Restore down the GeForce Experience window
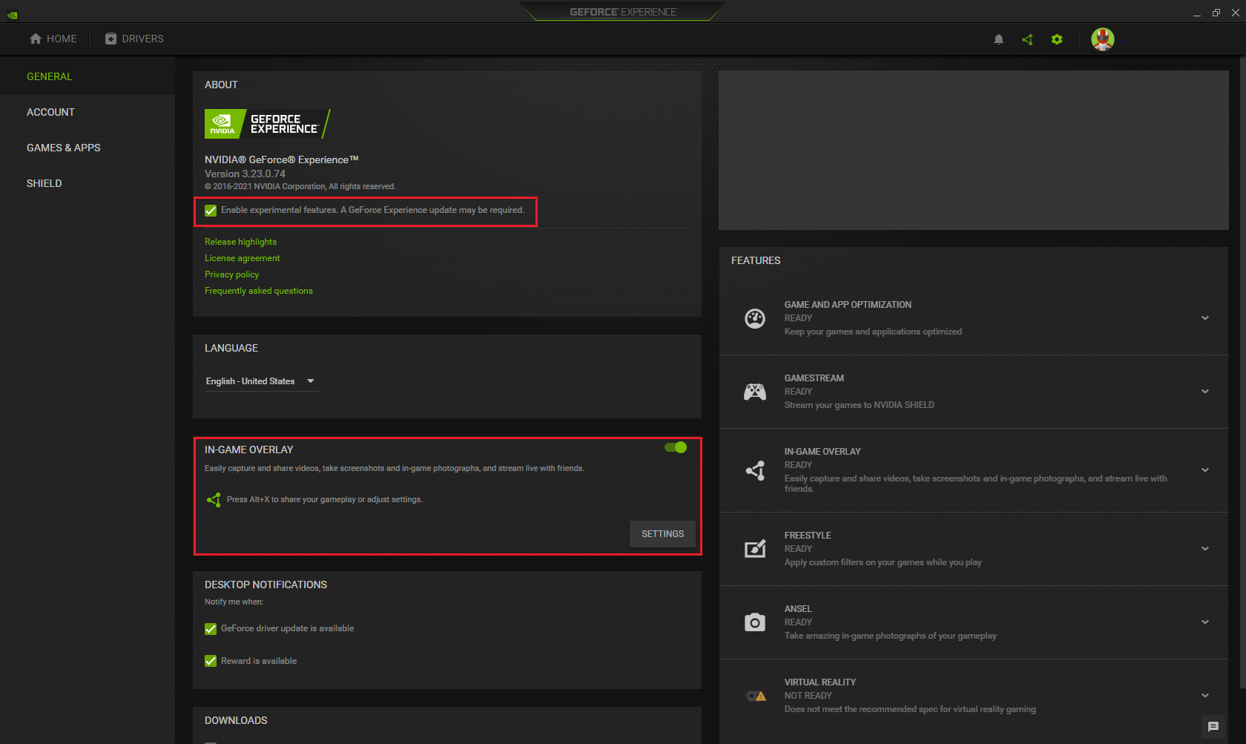Image resolution: width=1246 pixels, height=744 pixels. 1216,13
